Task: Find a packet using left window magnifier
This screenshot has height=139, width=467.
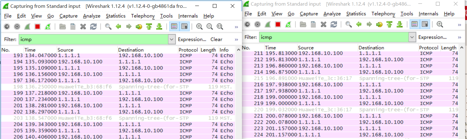Action: click(x=108, y=27)
